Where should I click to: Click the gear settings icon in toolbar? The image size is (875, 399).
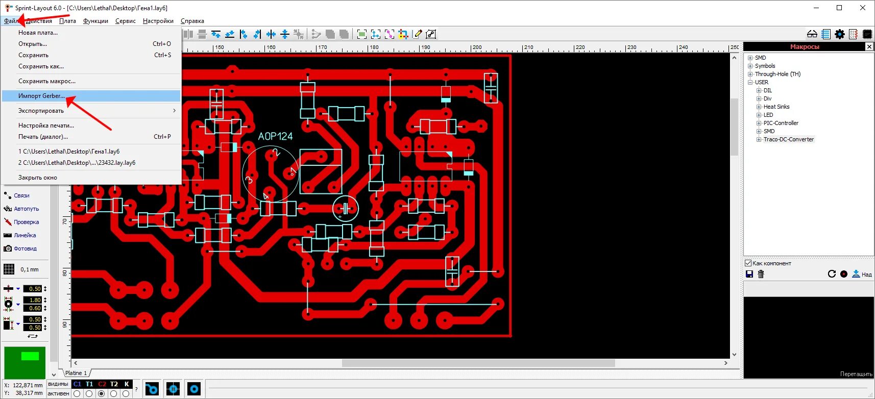840,34
